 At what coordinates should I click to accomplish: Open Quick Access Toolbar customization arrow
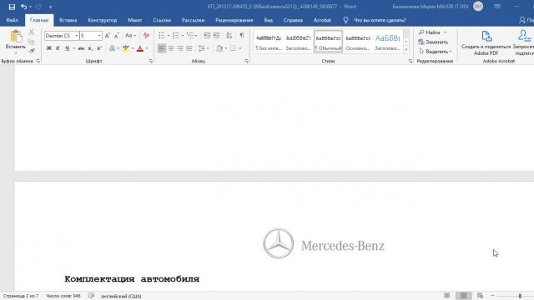pos(50,7)
